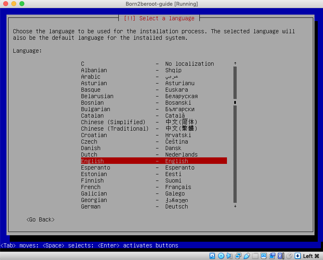Select Chinese (Traditional) in the list
323x260 pixels.
pyautogui.click(x=154, y=129)
